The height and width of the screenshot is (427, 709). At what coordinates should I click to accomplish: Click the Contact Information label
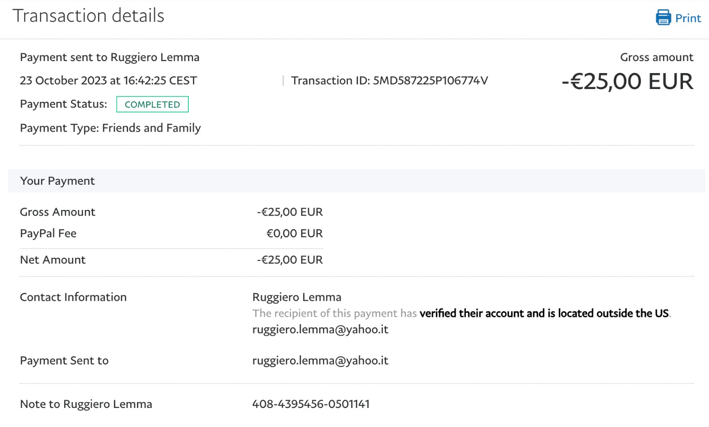tap(73, 297)
